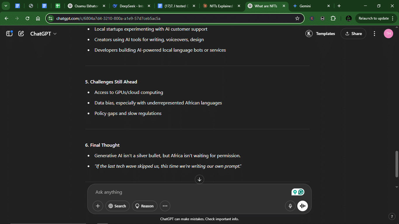
Task: Click the italic quote "If the last tech wave"
Action: click(x=168, y=166)
